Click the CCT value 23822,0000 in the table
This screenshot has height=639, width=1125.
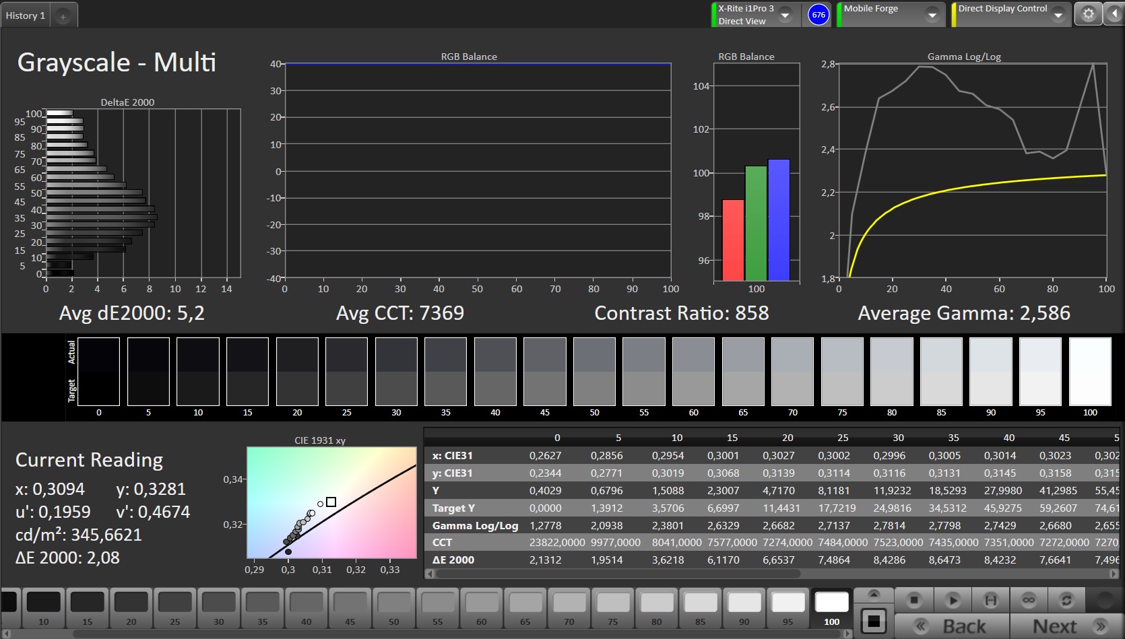557,542
